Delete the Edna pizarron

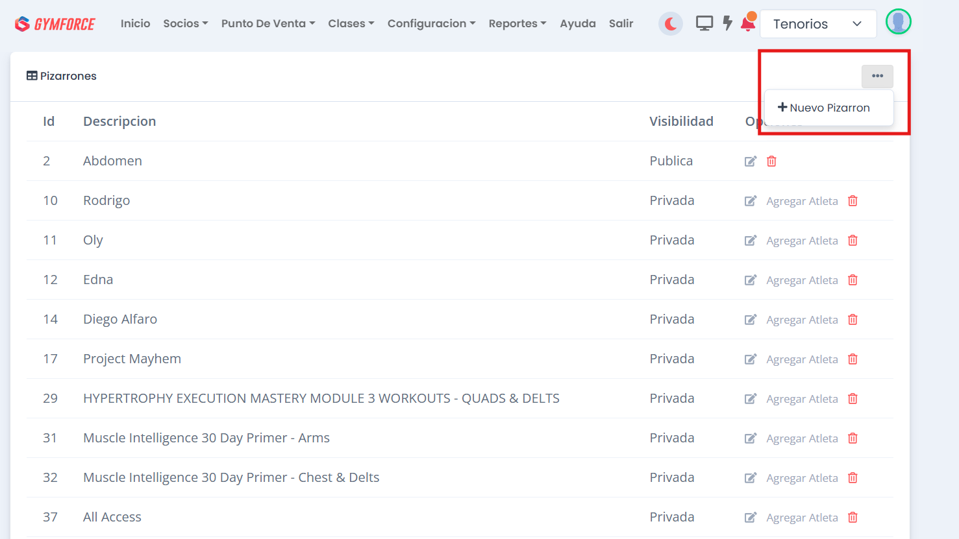[x=853, y=280]
